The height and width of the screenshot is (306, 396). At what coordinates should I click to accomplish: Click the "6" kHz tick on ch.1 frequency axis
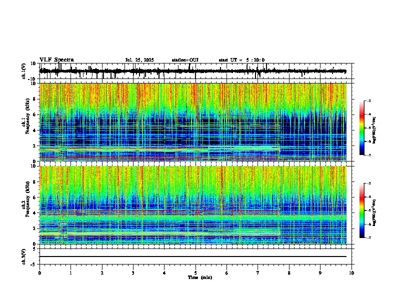(x=35, y=114)
